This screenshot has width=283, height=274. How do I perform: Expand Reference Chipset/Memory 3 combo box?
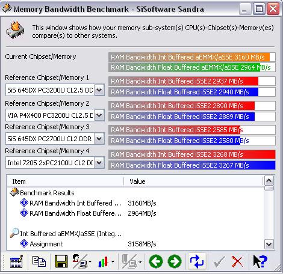click(x=99, y=139)
